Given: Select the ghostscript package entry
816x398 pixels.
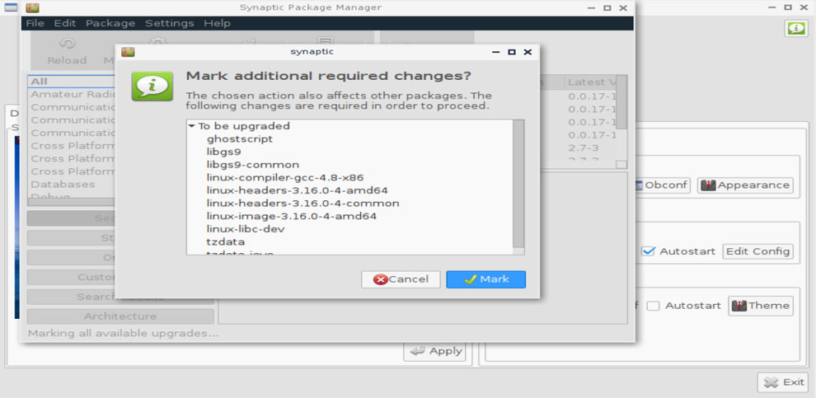Looking at the screenshot, I should pyautogui.click(x=239, y=139).
